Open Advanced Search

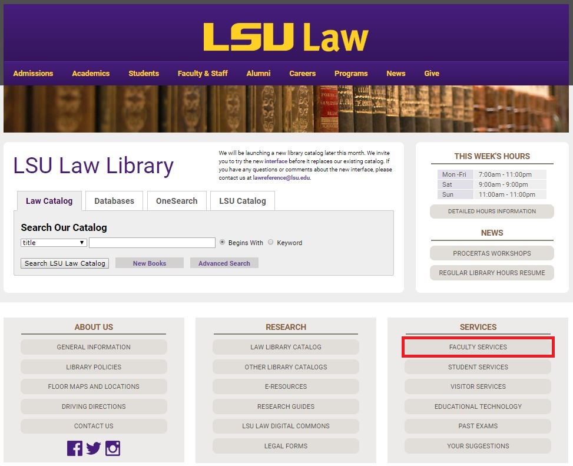pyautogui.click(x=224, y=263)
